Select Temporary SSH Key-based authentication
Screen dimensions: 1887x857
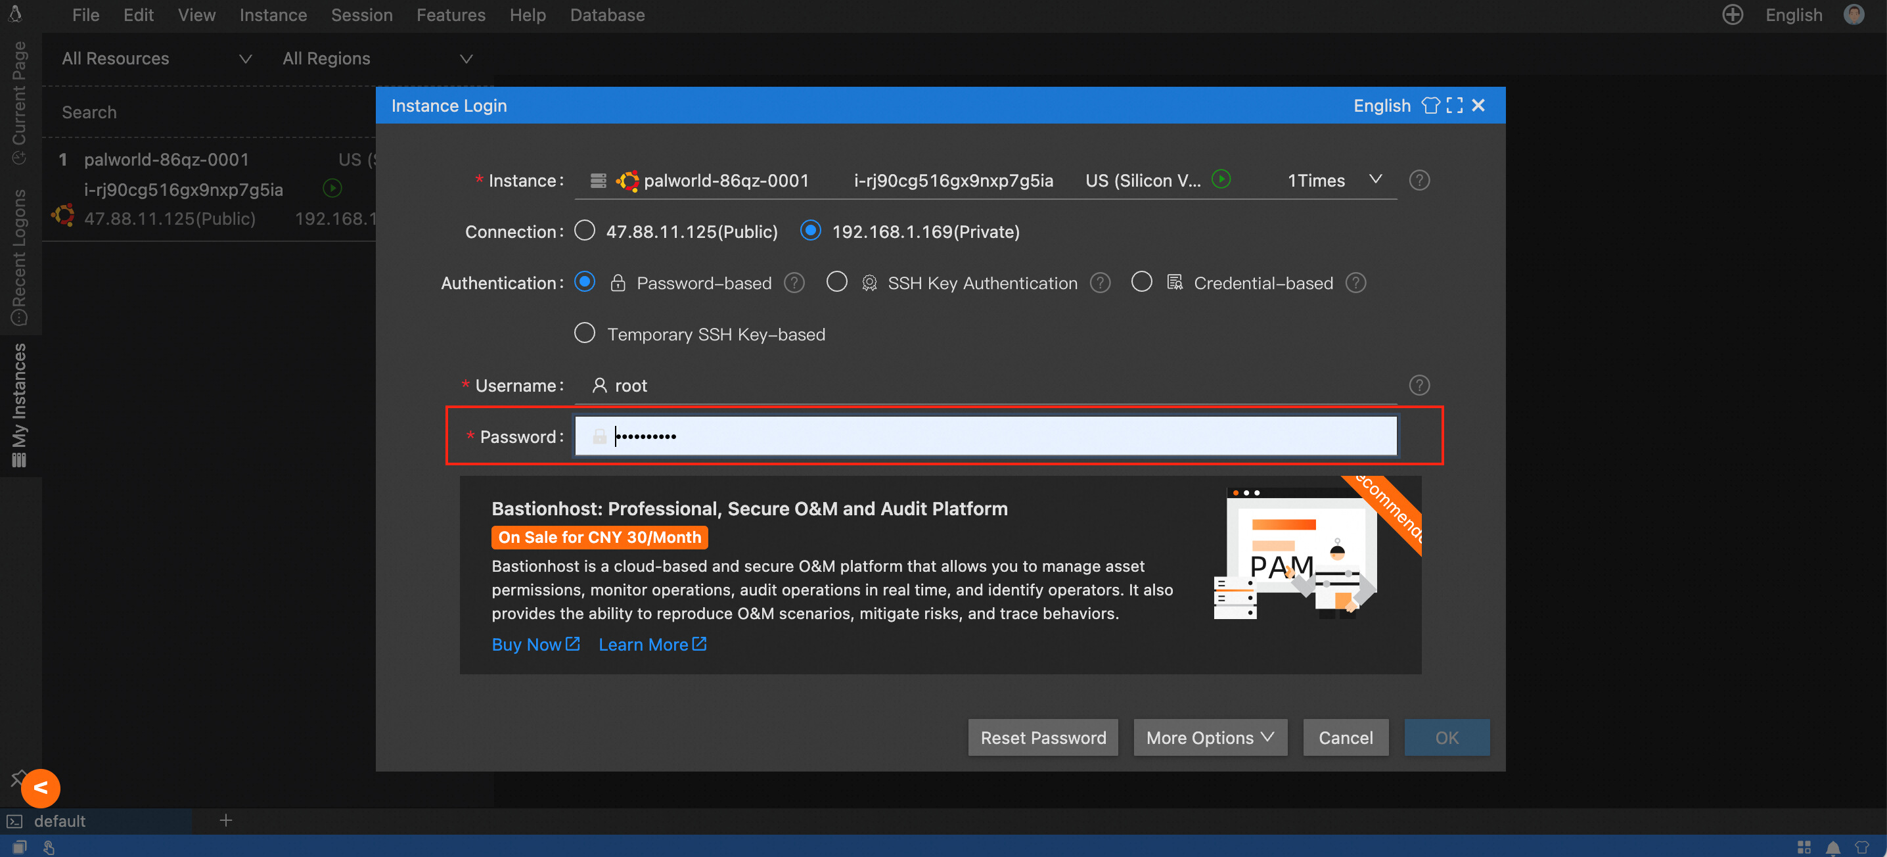[585, 333]
